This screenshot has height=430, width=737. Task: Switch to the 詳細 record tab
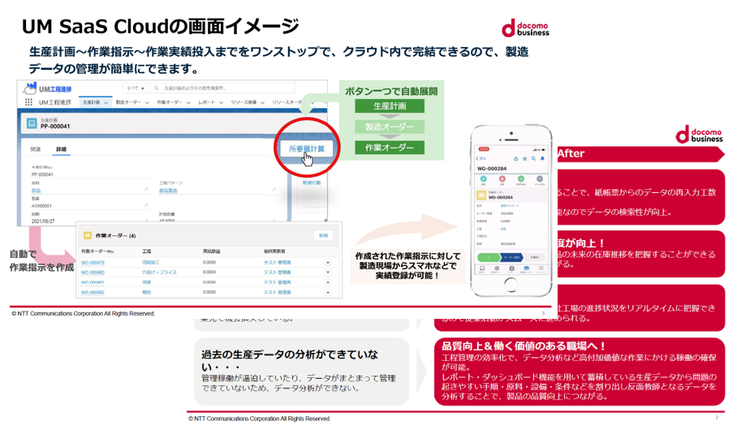click(x=61, y=149)
